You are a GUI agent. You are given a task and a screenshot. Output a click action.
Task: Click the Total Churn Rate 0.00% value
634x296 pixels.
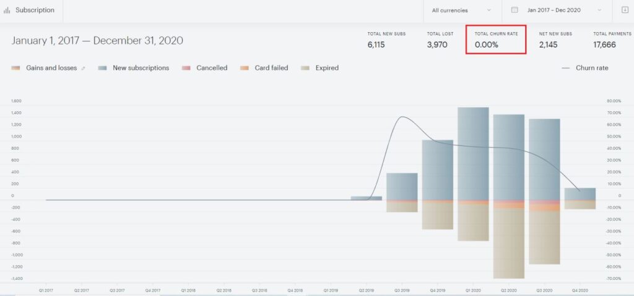[x=487, y=45]
